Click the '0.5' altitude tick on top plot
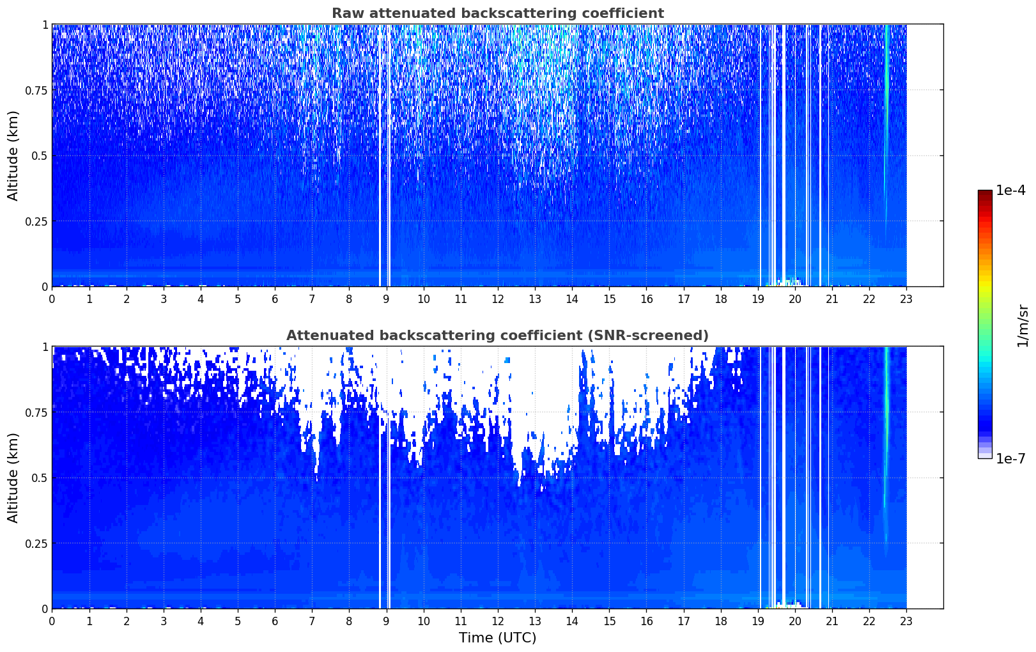1036x652 pixels. (40, 155)
